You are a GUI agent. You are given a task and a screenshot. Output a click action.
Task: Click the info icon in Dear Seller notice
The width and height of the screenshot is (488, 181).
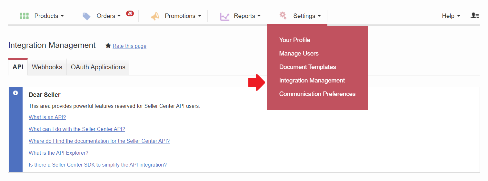15,93
